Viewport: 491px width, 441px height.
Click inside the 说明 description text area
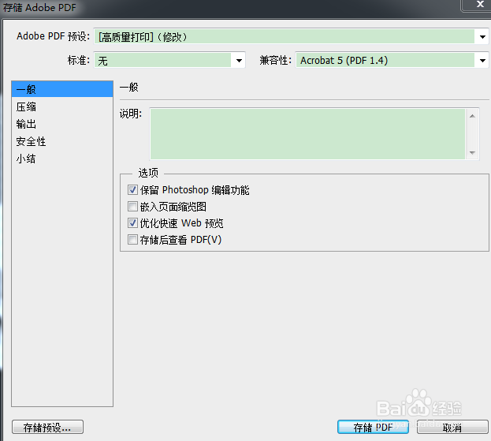[x=307, y=134]
